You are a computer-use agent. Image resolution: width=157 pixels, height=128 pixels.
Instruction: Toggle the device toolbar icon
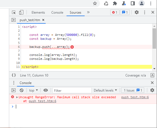pyautogui.click(x=21, y=13)
